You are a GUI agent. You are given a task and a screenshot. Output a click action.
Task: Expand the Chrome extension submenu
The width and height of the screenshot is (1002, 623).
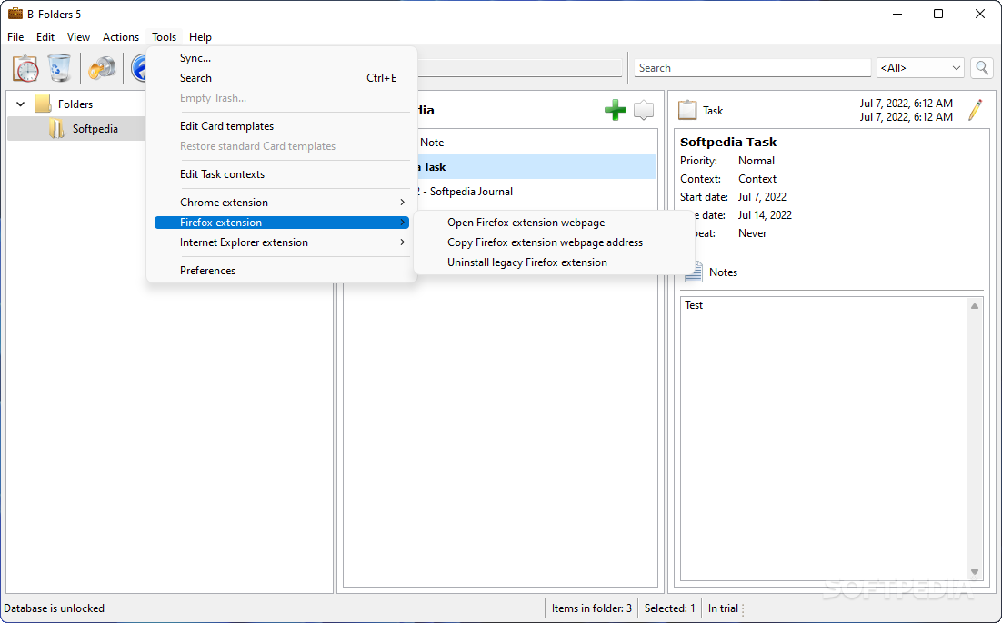[282, 203]
